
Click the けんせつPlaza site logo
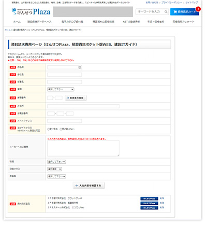(x=31, y=11)
